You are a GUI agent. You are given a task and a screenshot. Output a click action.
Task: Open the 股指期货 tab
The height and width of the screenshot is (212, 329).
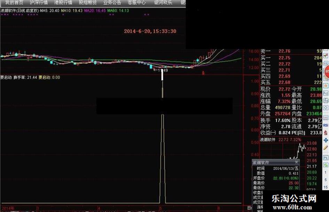[88, 2]
